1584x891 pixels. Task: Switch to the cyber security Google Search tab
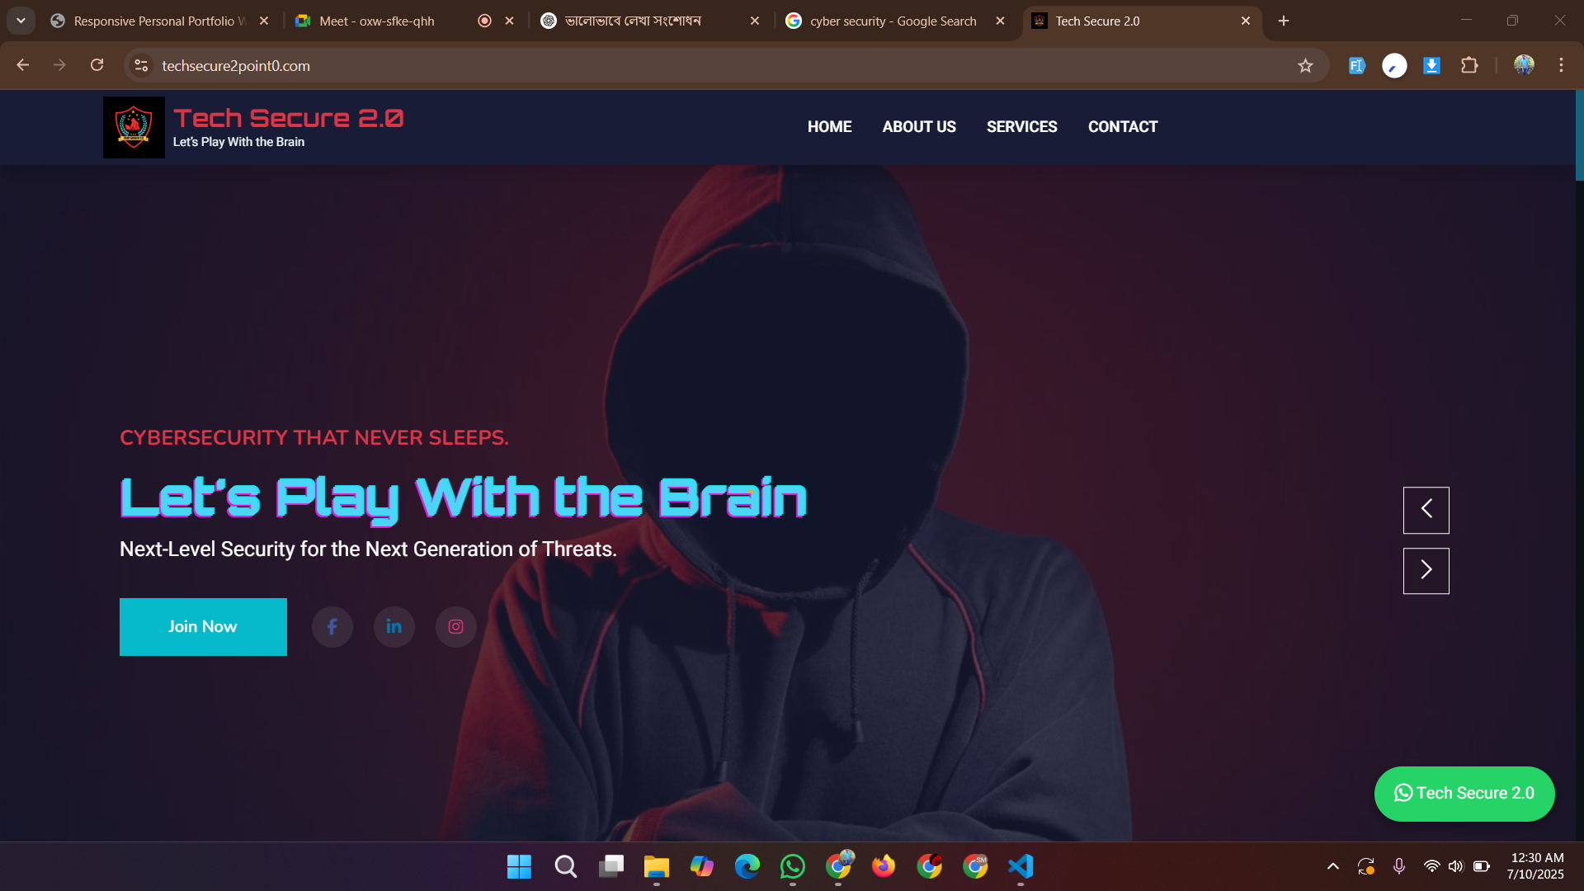(893, 21)
